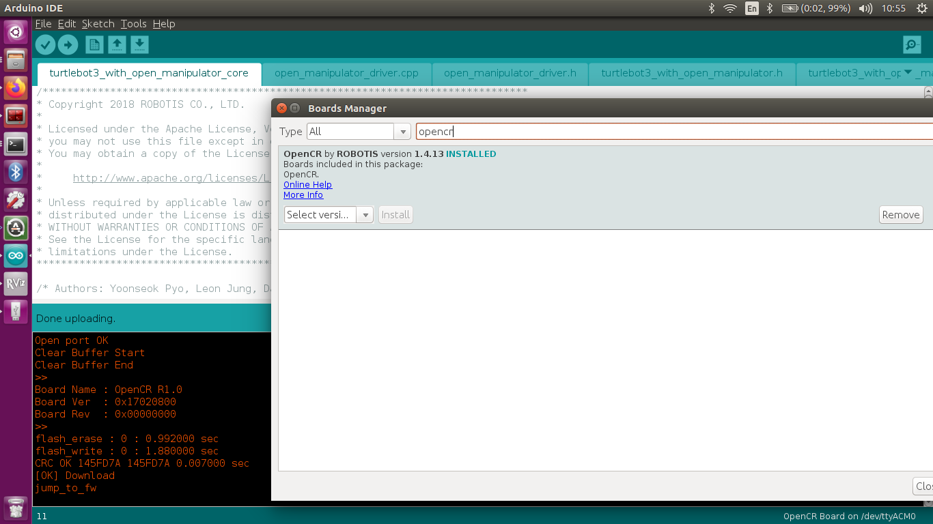
Task: Click the Verify sketch checkmark icon
Action: pos(45,45)
